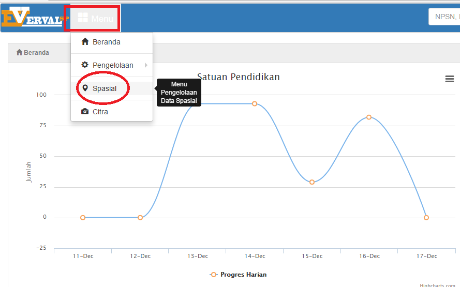Click the camera icon next to Citra
This screenshot has height=287, width=460.
pyautogui.click(x=85, y=111)
